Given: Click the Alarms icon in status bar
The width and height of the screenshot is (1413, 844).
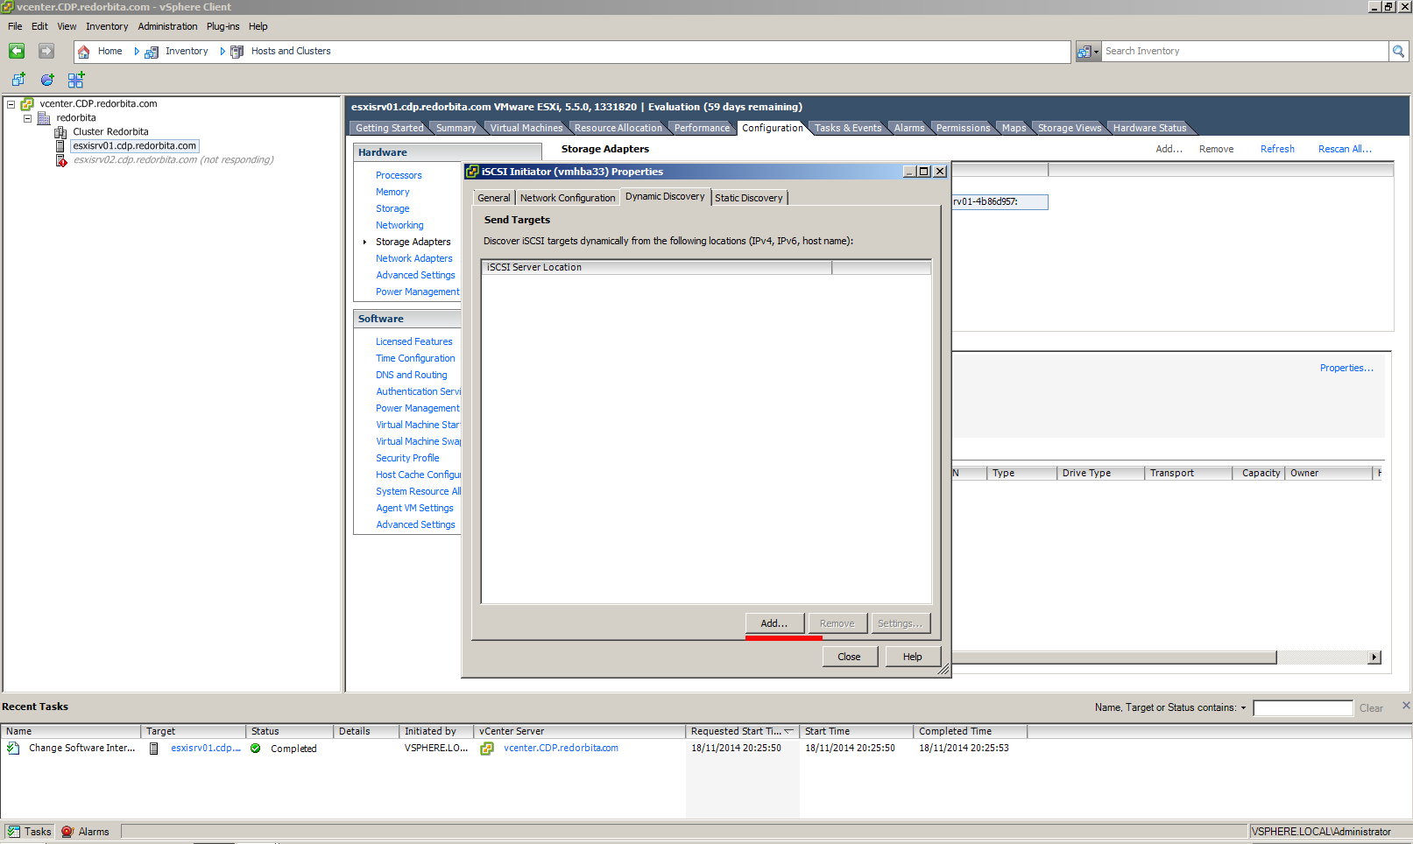Looking at the screenshot, I should click(67, 832).
